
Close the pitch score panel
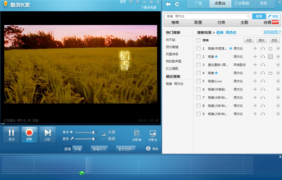click(280, 157)
